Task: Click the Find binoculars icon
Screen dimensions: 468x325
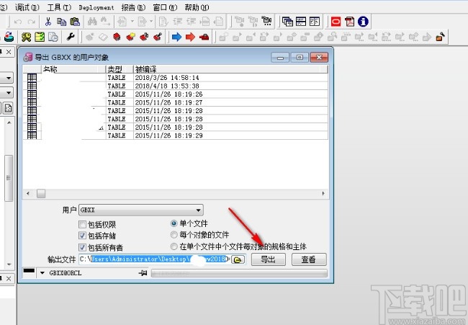Action: (92, 22)
